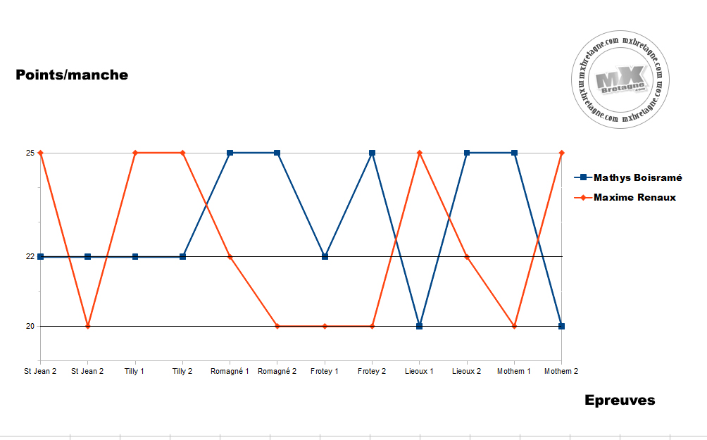The width and height of the screenshot is (707, 440).
Task: Select Mathys Boisramé legend entry
Action: click(x=628, y=177)
